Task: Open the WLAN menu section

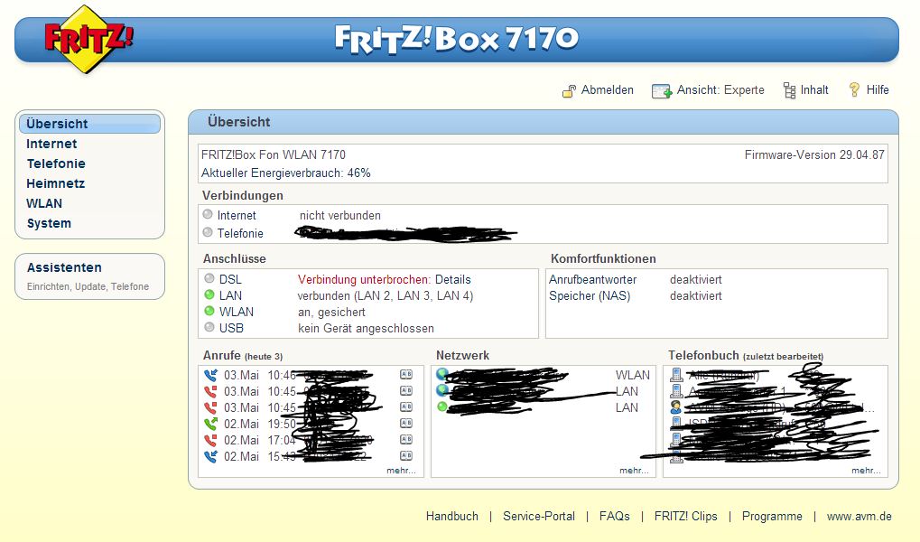Action: [x=44, y=204]
